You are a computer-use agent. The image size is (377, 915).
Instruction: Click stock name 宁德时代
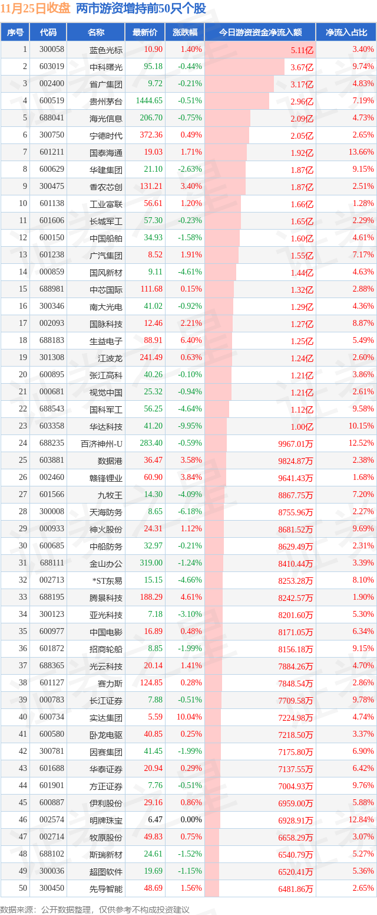106,135
